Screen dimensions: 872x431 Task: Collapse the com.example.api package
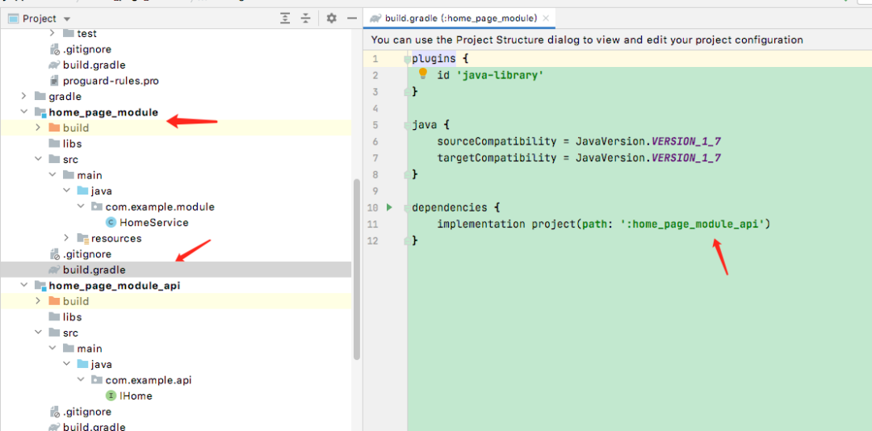pyautogui.click(x=82, y=380)
